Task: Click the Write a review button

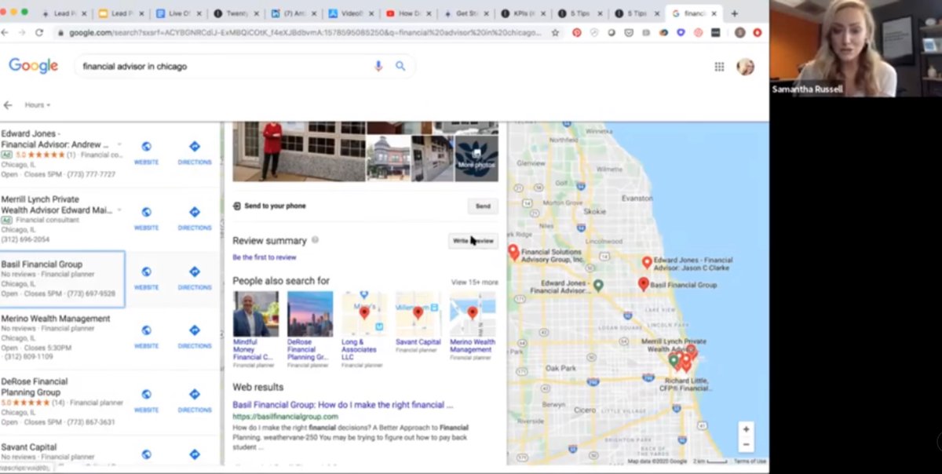Action: pyautogui.click(x=473, y=241)
